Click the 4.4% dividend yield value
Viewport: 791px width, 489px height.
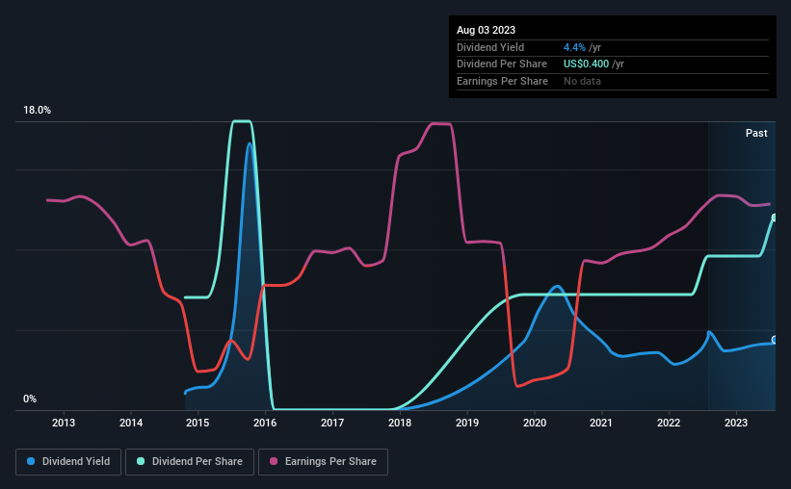coord(574,47)
